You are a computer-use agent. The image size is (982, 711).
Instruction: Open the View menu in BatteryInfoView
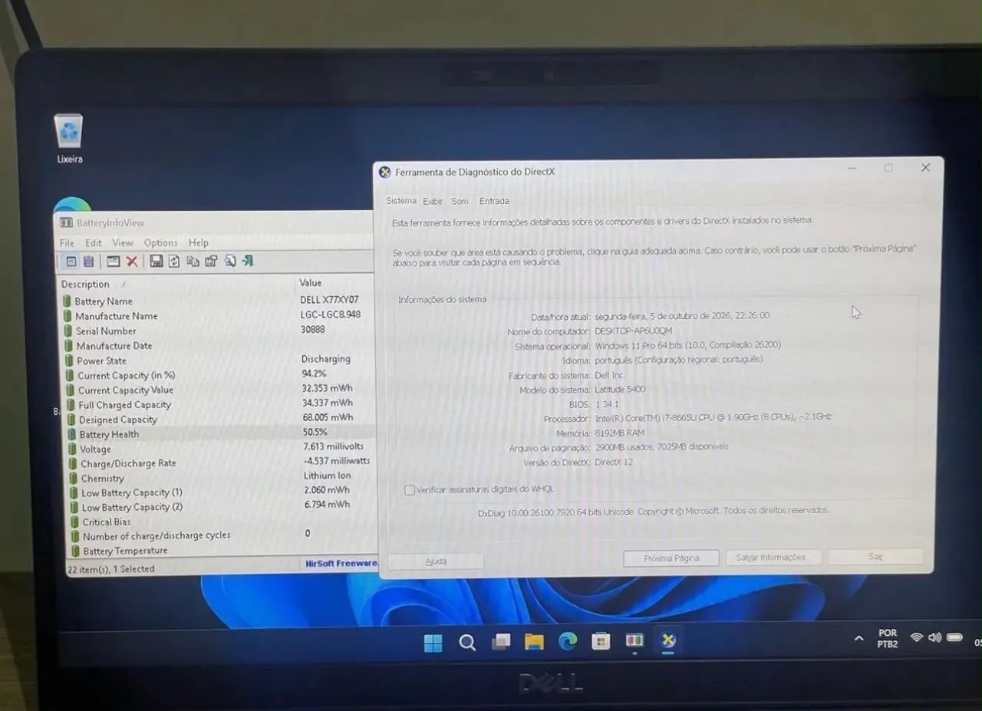(x=123, y=242)
